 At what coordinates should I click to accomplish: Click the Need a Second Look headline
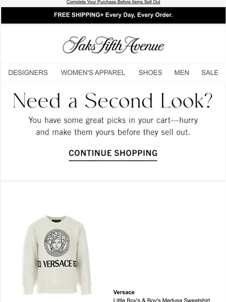point(113,101)
